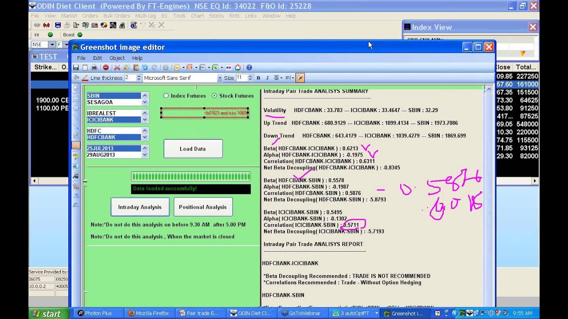Open the Excel export dropdown arrow
This screenshot has height=319, width=568.
coord(222,68)
